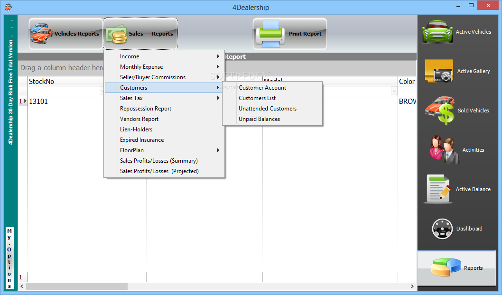Click the Monthly Expense submenu arrow
The height and width of the screenshot is (295, 502).
pyautogui.click(x=218, y=67)
